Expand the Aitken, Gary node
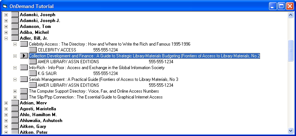 (6, 126)
